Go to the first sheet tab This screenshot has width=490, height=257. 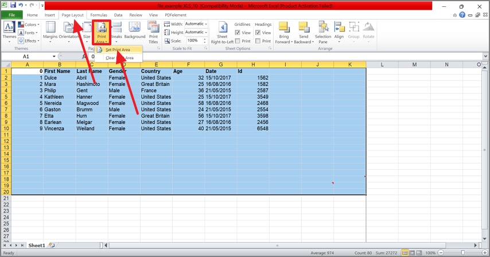coord(5,246)
